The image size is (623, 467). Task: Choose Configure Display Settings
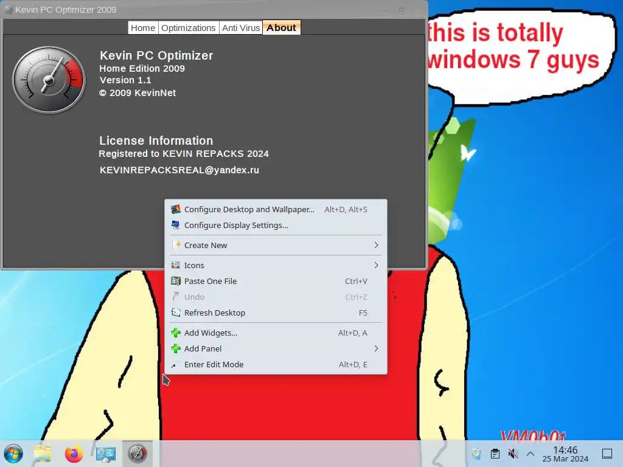tap(276, 225)
